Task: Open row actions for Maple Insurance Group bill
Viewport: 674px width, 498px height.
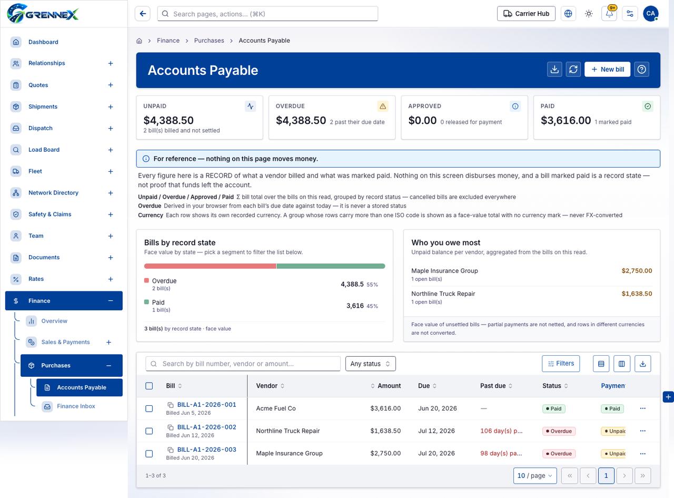Action: tap(642, 453)
